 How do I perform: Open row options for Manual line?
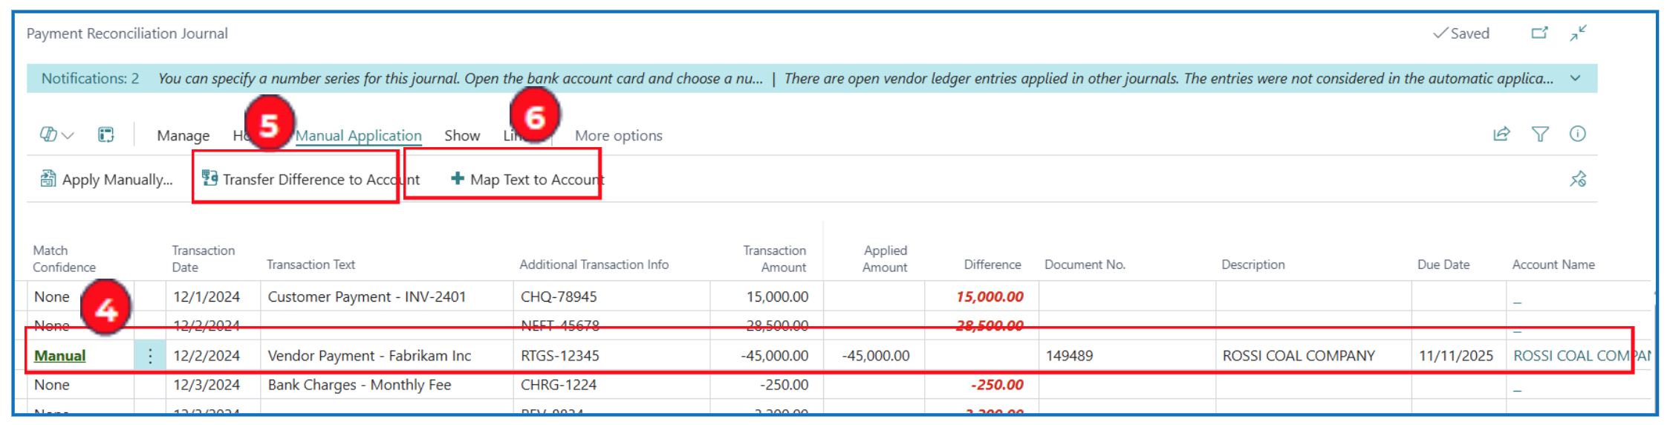[150, 356]
